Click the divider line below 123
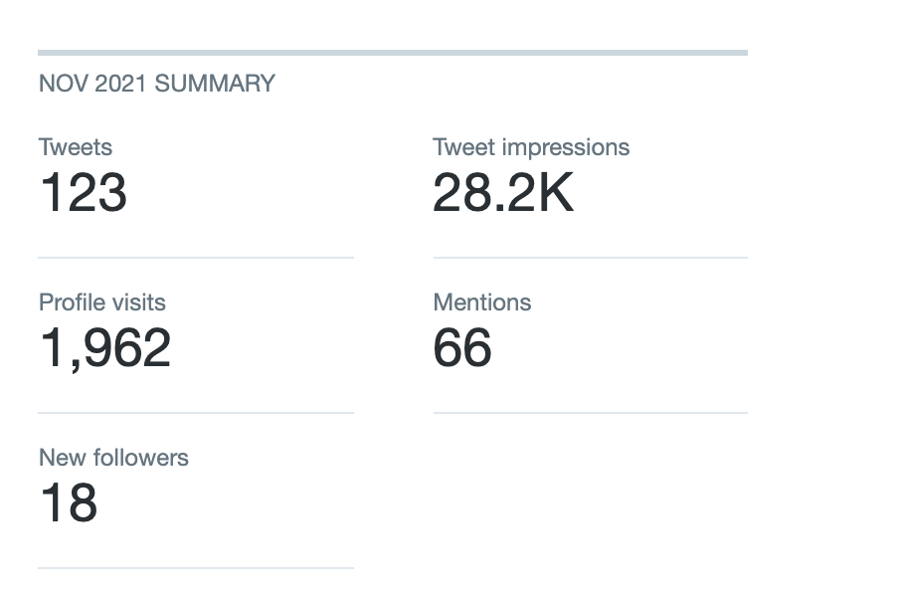Screen dimensions: 903x595 [196, 258]
